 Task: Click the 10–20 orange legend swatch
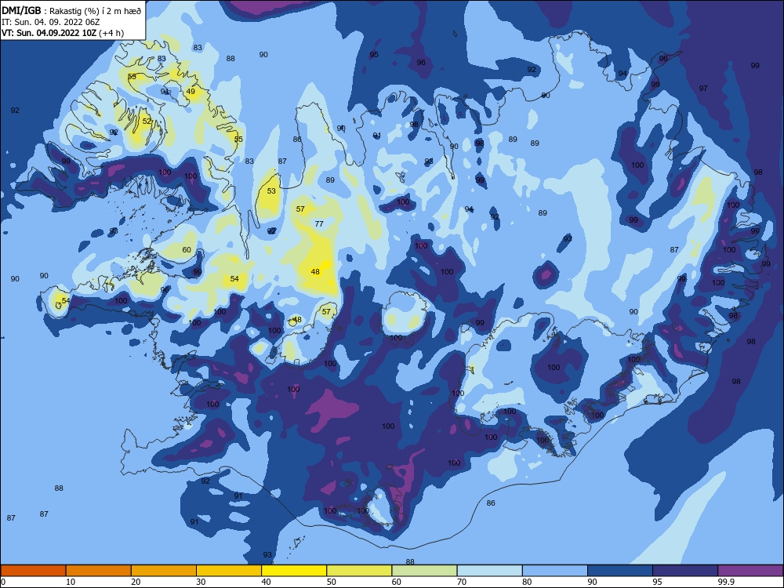click(x=99, y=571)
